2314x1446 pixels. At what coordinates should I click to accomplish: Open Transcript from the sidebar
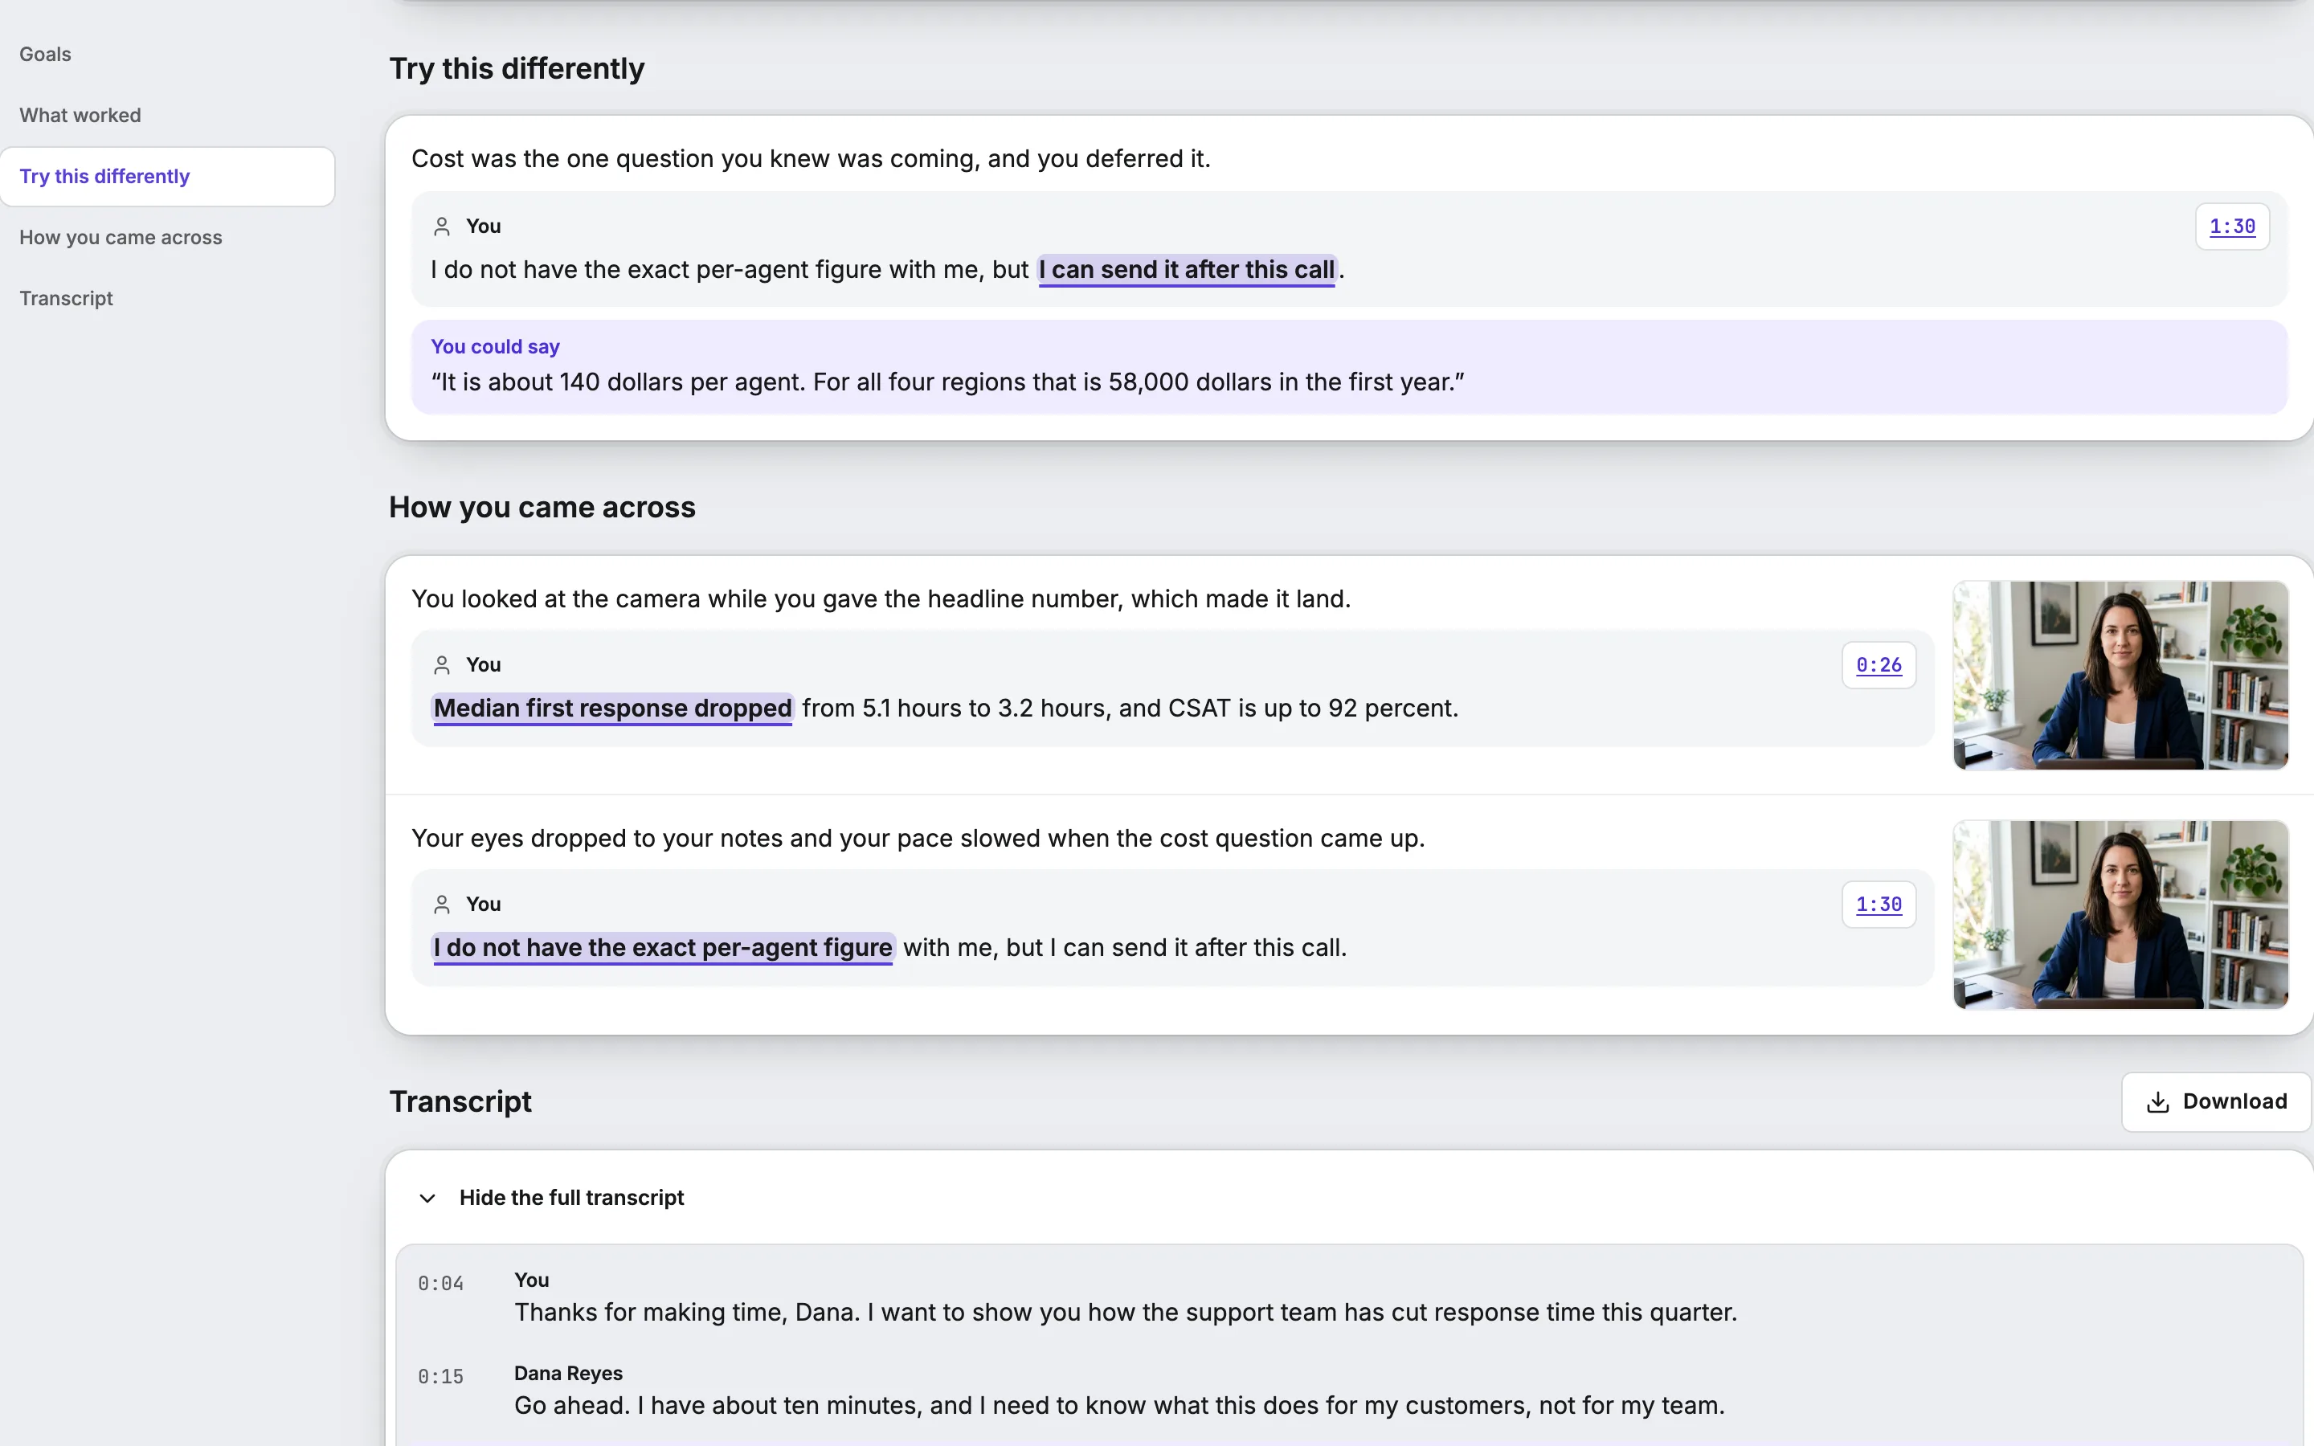(66, 298)
